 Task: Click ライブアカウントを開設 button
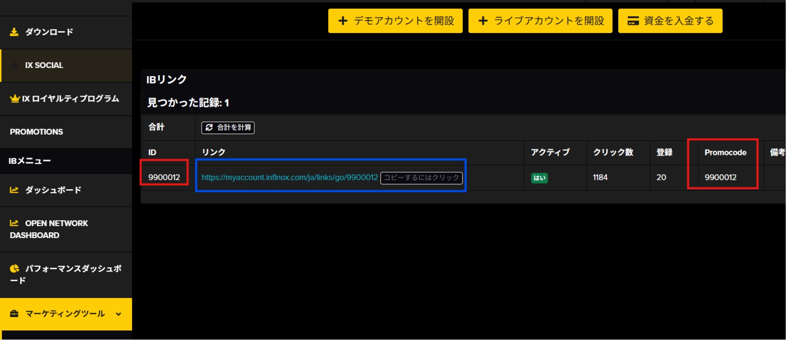click(540, 21)
